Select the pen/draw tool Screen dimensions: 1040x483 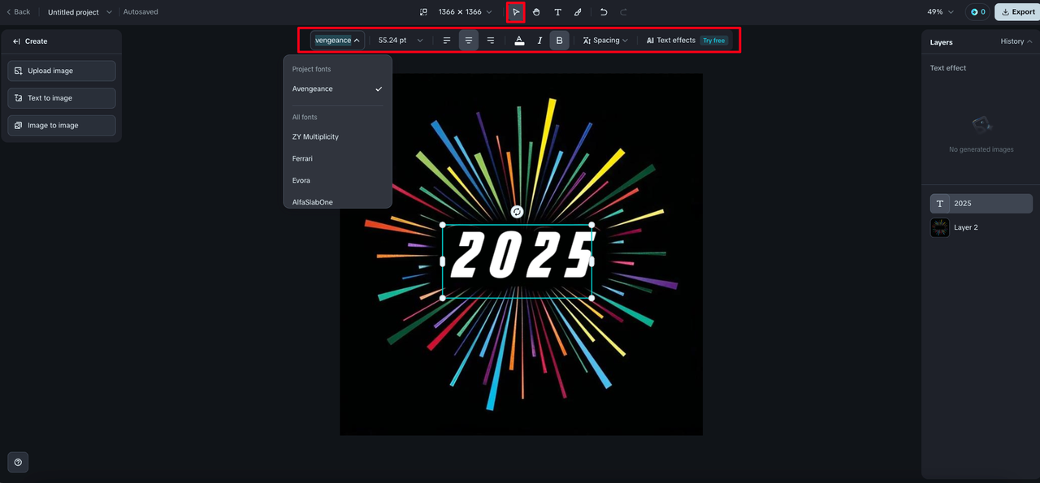[578, 12]
